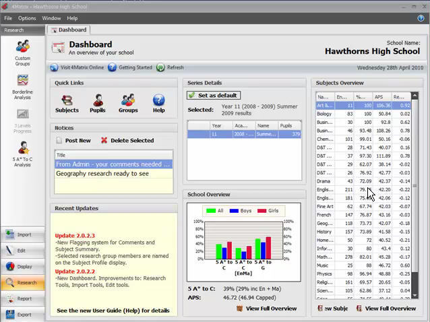
Task: Click Visit 4Matrix Online link
Action: [77, 67]
